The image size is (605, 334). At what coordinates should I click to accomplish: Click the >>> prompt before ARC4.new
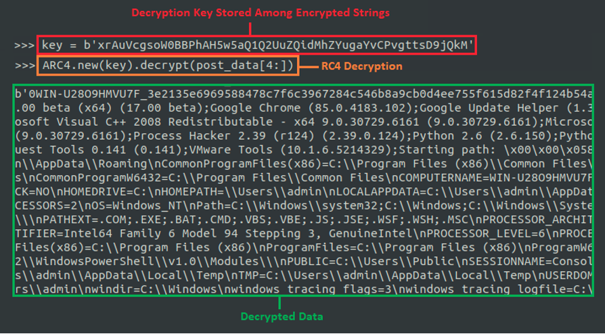click(24, 66)
